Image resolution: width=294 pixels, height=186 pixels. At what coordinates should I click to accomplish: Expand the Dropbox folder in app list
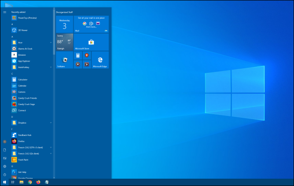51,123
